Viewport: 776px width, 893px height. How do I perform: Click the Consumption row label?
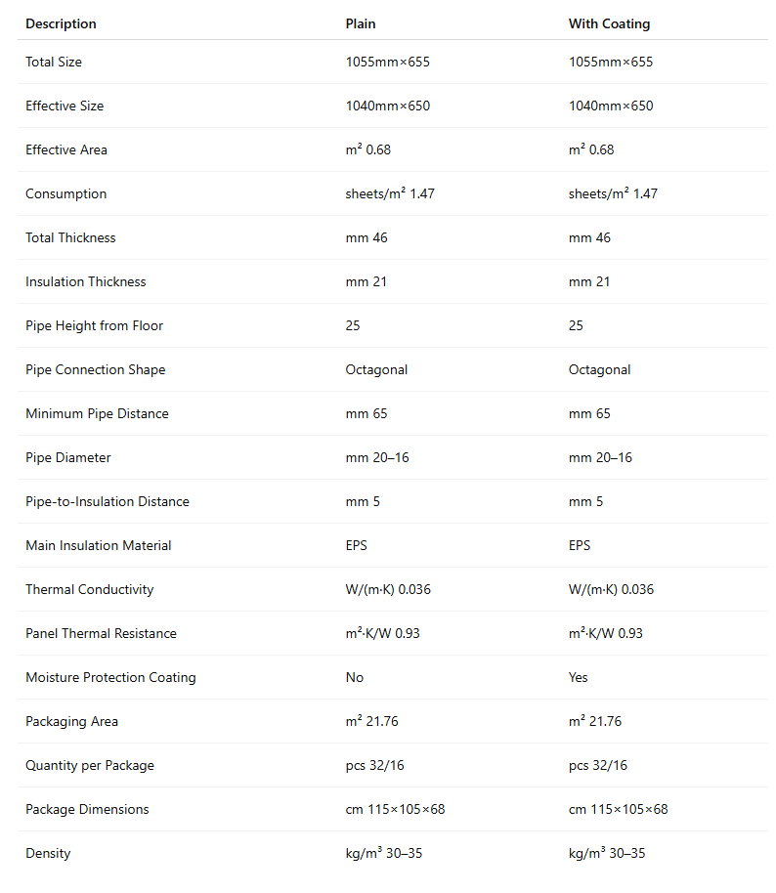point(66,193)
